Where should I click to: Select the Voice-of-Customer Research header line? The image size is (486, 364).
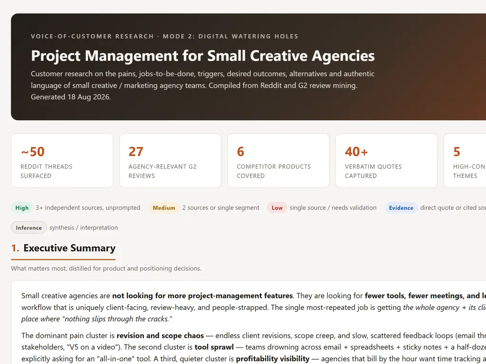pos(165,36)
